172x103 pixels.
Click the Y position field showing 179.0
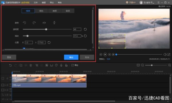(42, 42)
